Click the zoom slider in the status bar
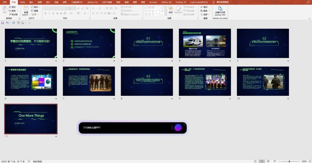This screenshot has height=163, width=312. (289, 161)
